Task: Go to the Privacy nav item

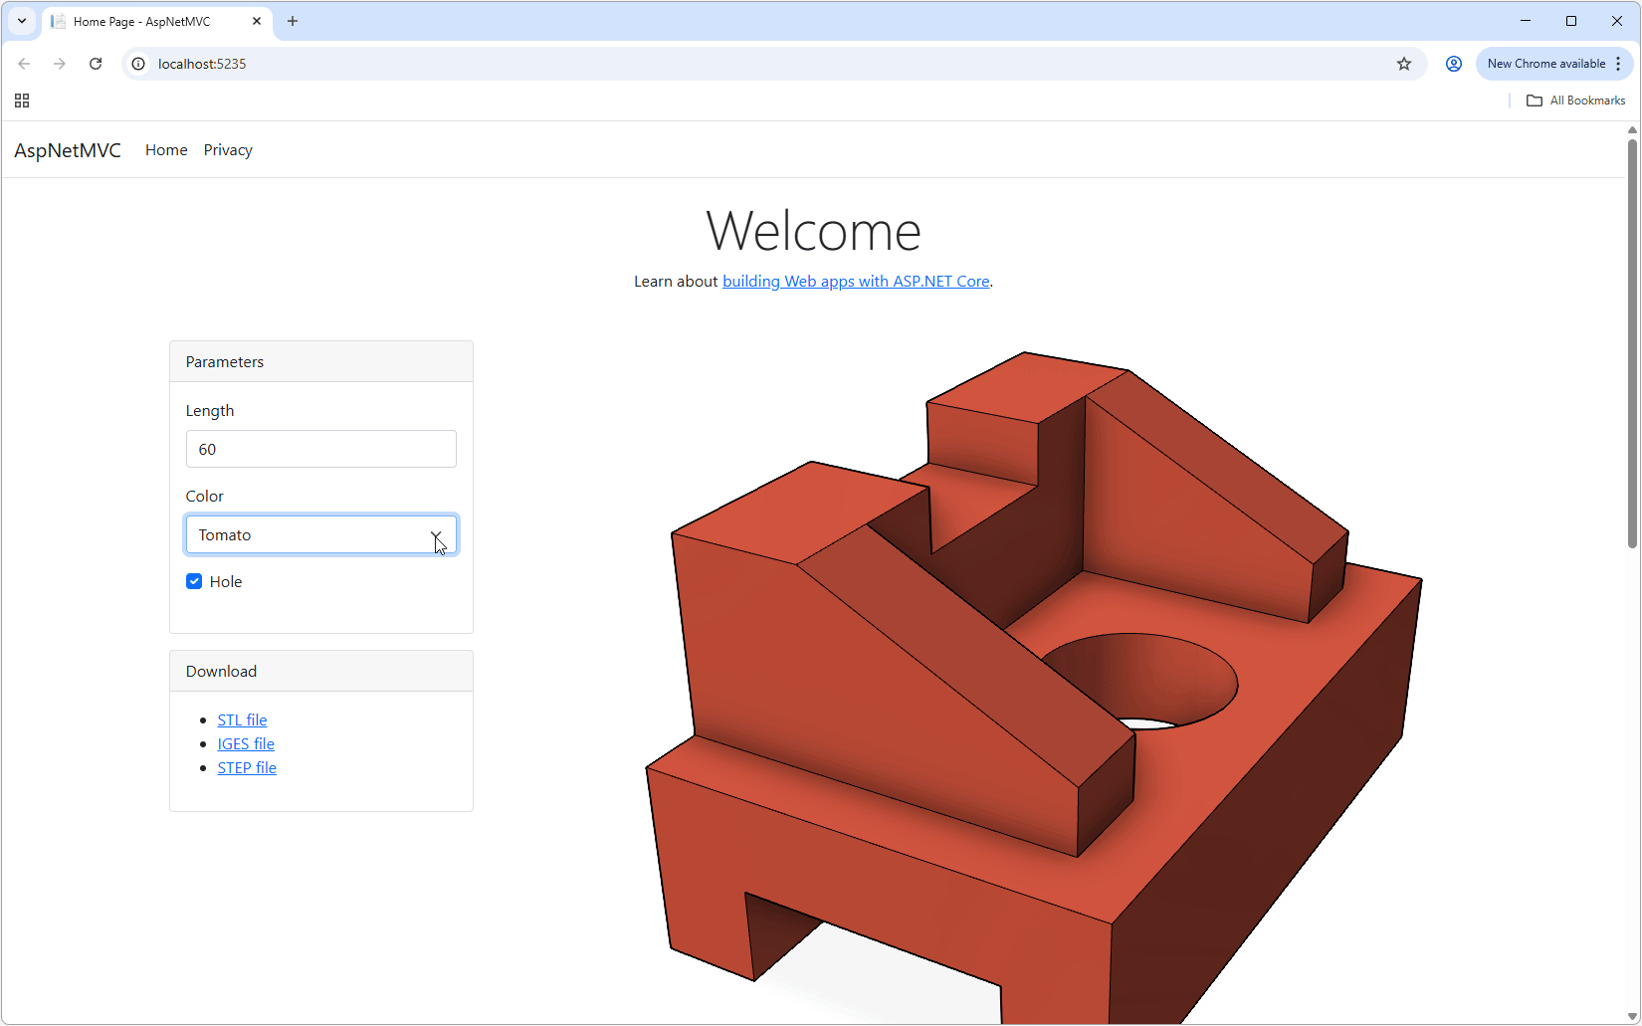Action: pos(228,150)
